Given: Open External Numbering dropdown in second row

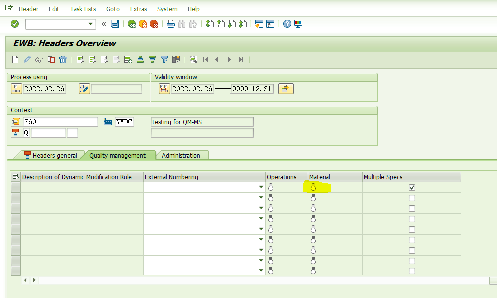Looking at the screenshot, I should tap(261, 198).
